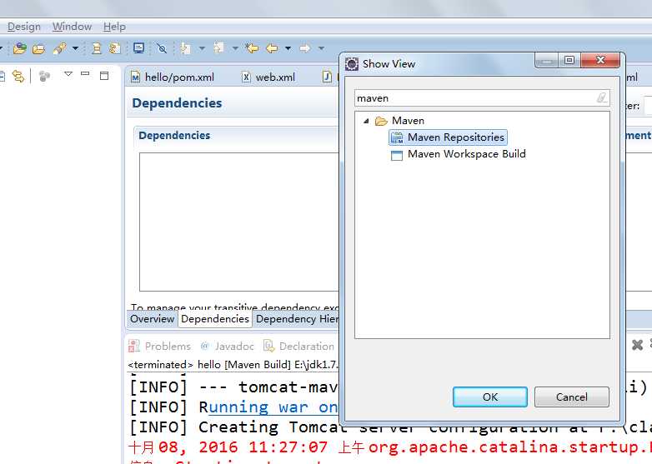Open the Search icon's dropdown arrow
652x464 pixels.
[75, 48]
